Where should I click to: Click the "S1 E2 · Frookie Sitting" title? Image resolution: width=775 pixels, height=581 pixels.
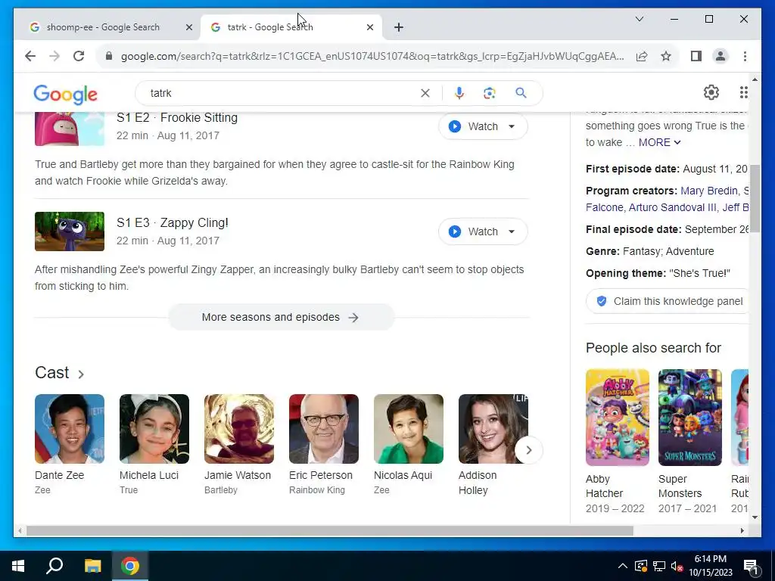tap(177, 117)
